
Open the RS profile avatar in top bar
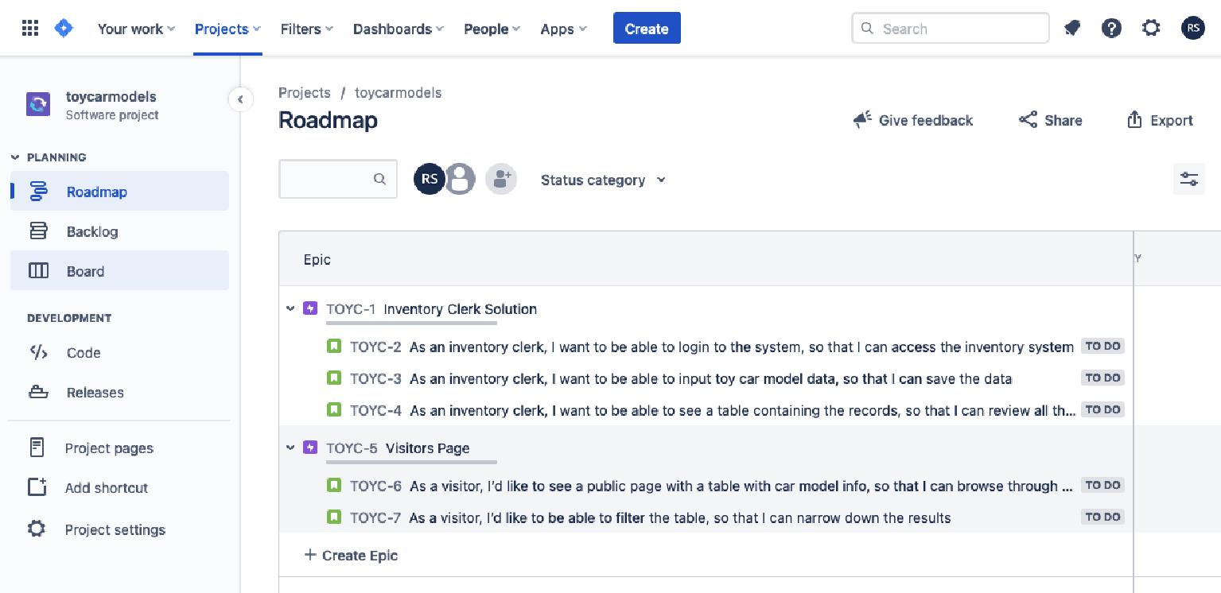coord(1193,29)
